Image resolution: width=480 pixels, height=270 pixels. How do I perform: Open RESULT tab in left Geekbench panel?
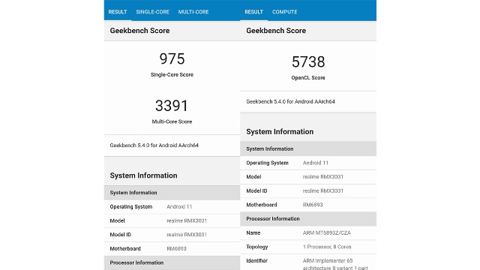pyautogui.click(x=118, y=12)
